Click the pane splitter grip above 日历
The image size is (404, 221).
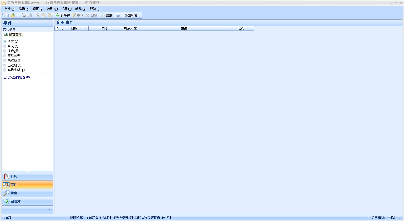(x=27, y=171)
